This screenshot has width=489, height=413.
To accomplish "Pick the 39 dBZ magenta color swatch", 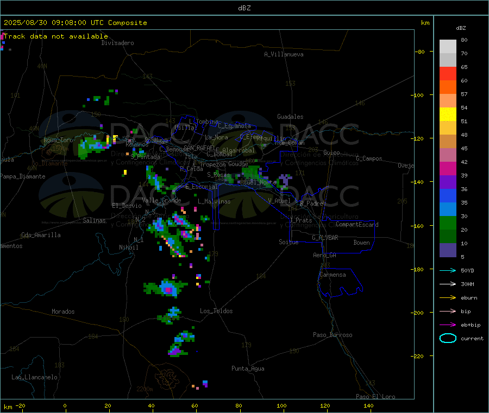I will click(448, 168).
